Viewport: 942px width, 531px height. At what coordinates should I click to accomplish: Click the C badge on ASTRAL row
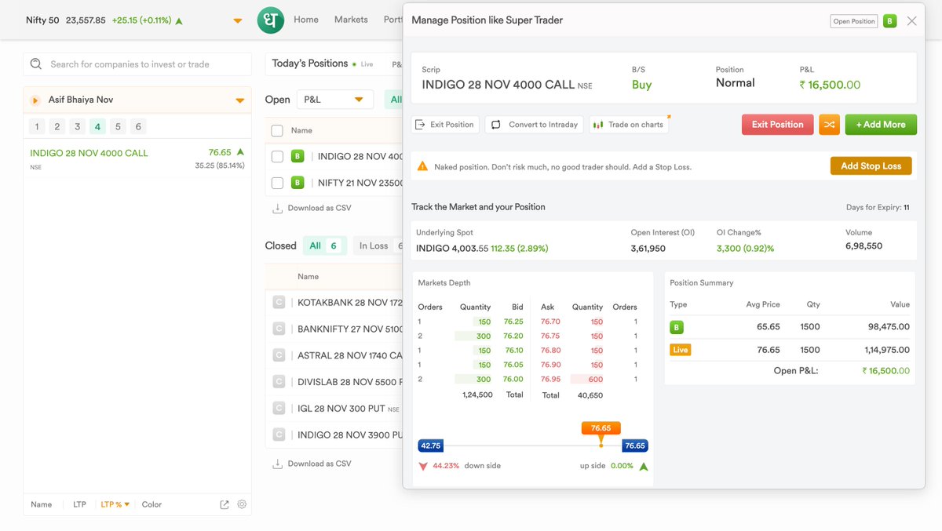(x=278, y=355)
